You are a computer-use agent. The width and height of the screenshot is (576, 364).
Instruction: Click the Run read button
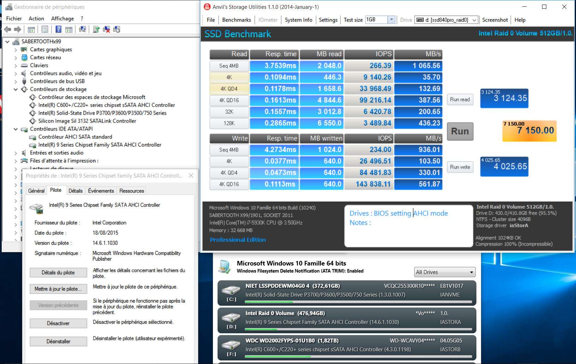(x=460, y=100)
